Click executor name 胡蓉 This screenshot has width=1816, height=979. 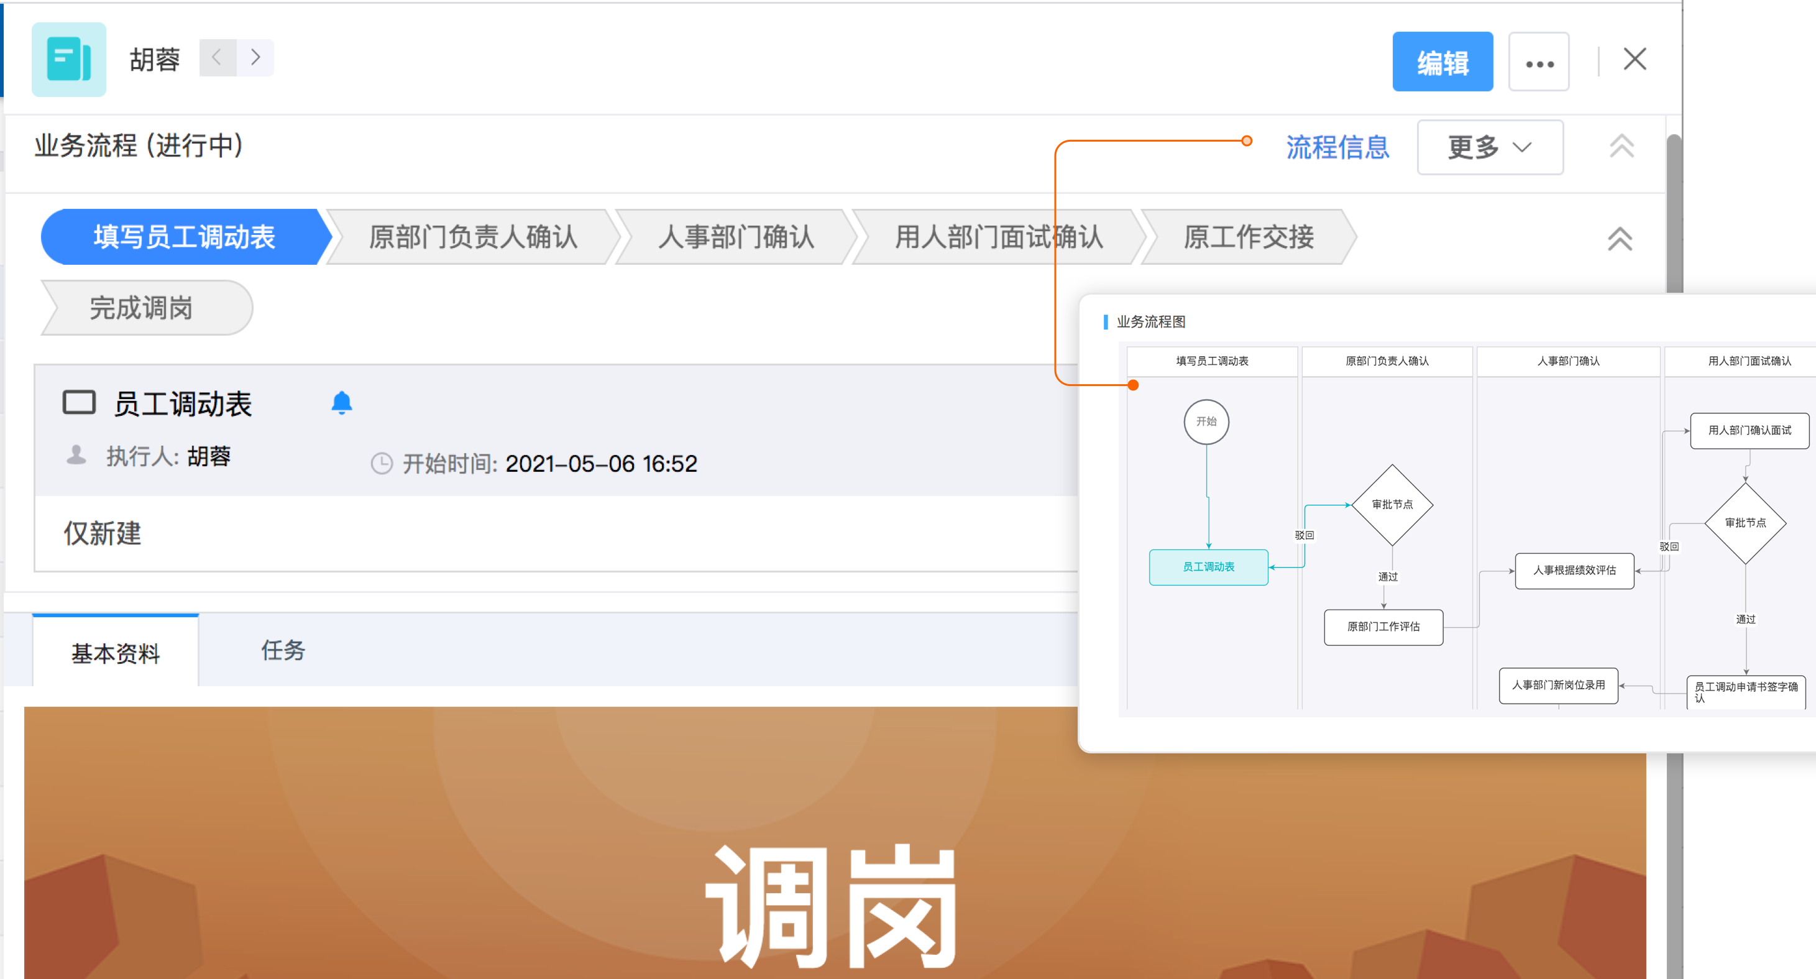[x=209, y=456]
